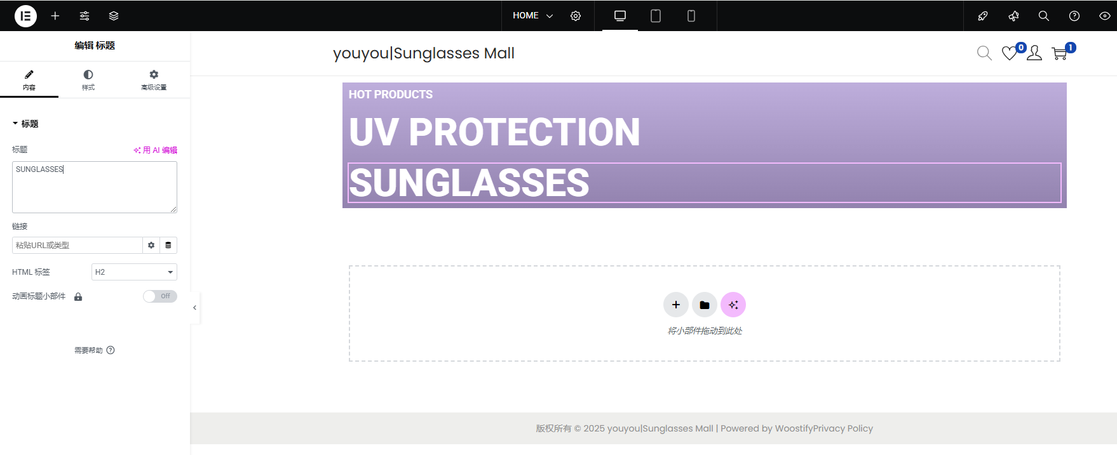Switch to mobile responsive view

tap(691, 16)
